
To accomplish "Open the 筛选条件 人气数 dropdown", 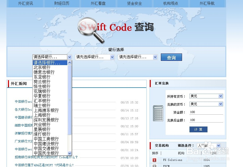I will tap(209, 146).
